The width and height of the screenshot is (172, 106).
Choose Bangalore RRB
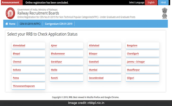coord(132,46)
